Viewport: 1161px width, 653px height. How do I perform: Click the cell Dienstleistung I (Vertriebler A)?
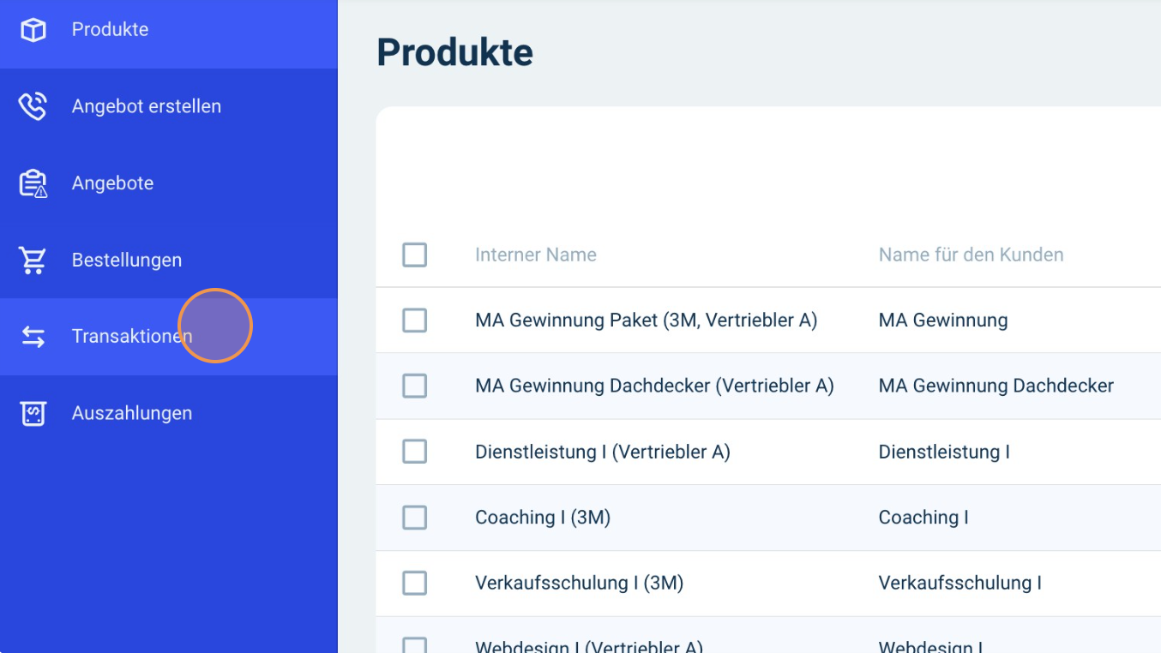(x=603, y=452)
